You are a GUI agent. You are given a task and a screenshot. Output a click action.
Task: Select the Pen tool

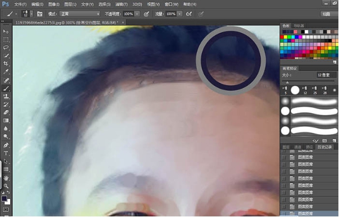click(6, 145)
